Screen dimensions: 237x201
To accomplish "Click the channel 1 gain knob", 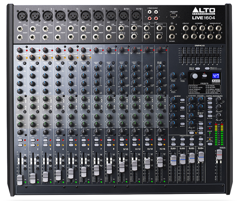I will (19, 50).
